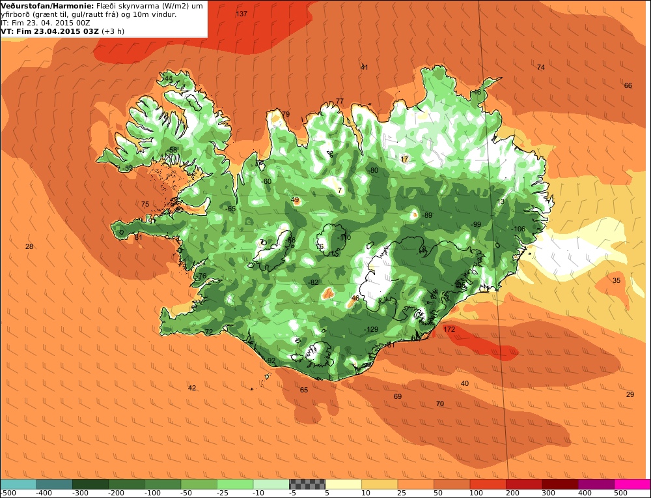Pick the medium green -100 to -50 legend swatch
This screenshot has height=498, width=651.
[x=163, y=484]
